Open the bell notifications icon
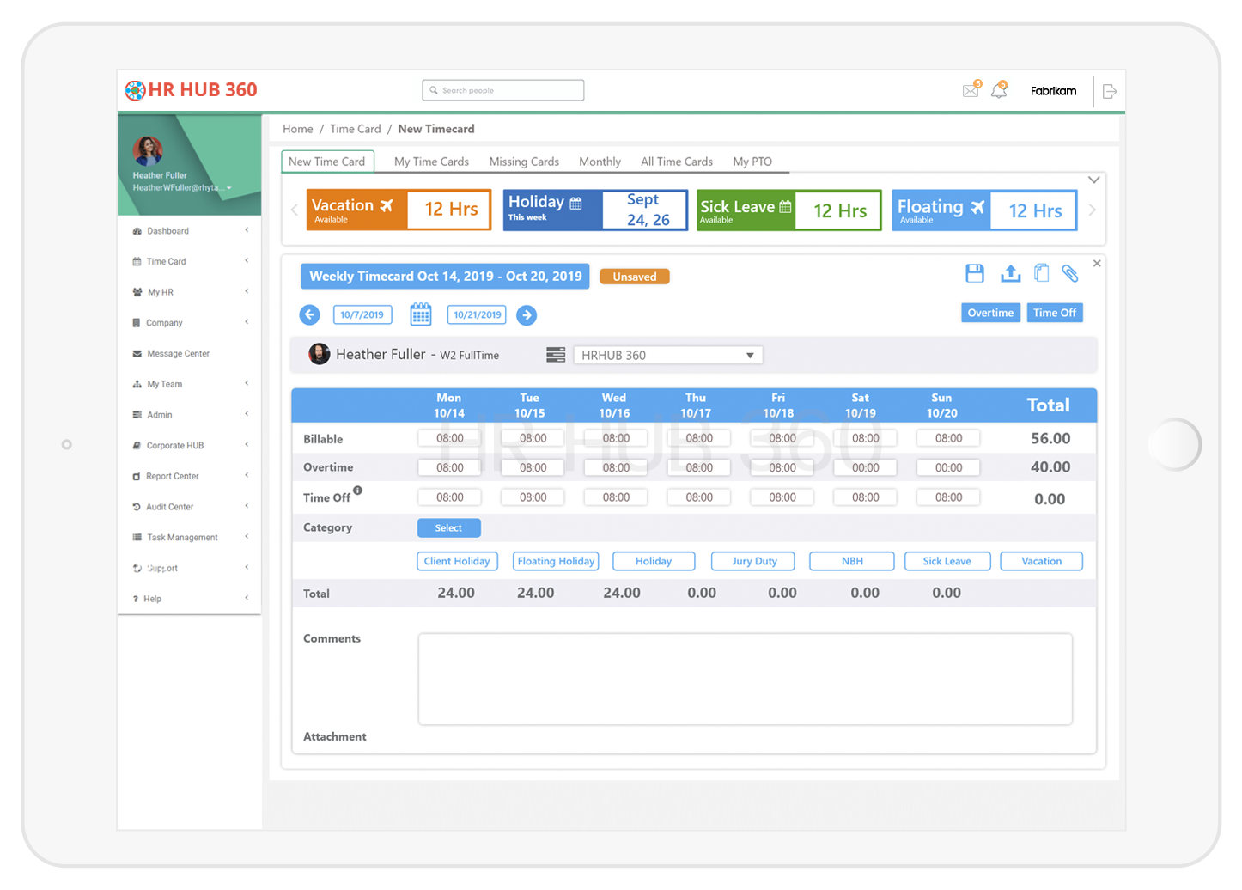The height and width of the screenshot is (890, 1242). [x=999, y=89]
